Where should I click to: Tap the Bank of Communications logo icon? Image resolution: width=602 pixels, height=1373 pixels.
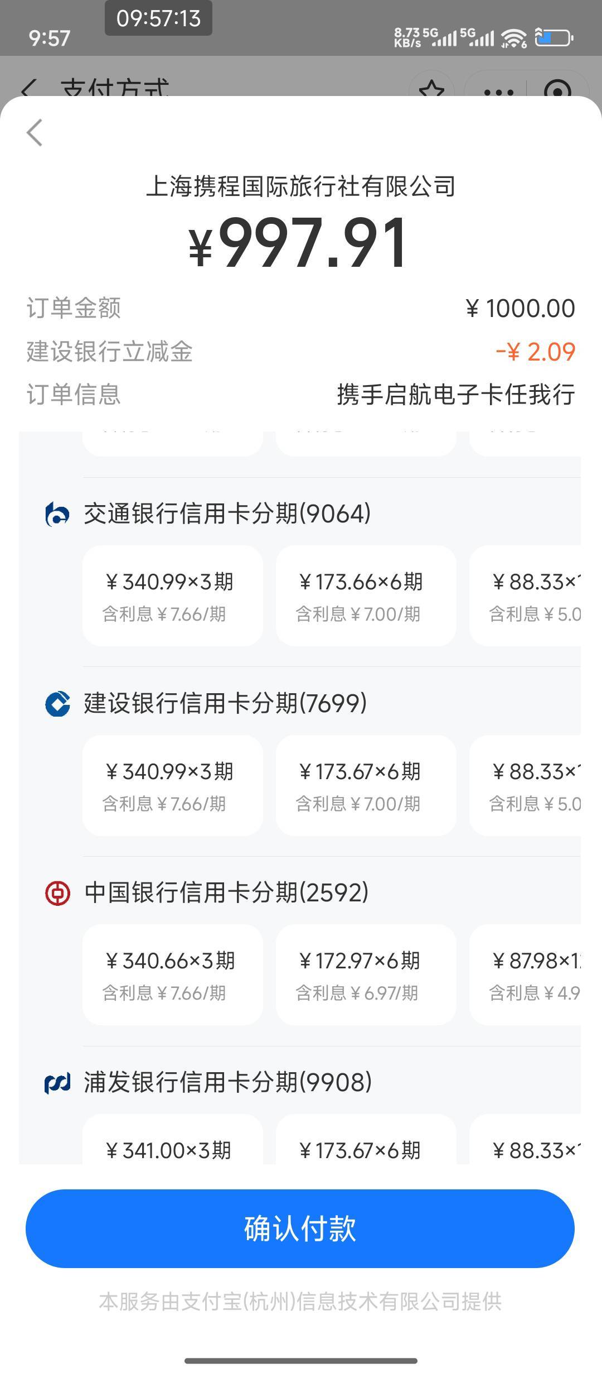57,514
